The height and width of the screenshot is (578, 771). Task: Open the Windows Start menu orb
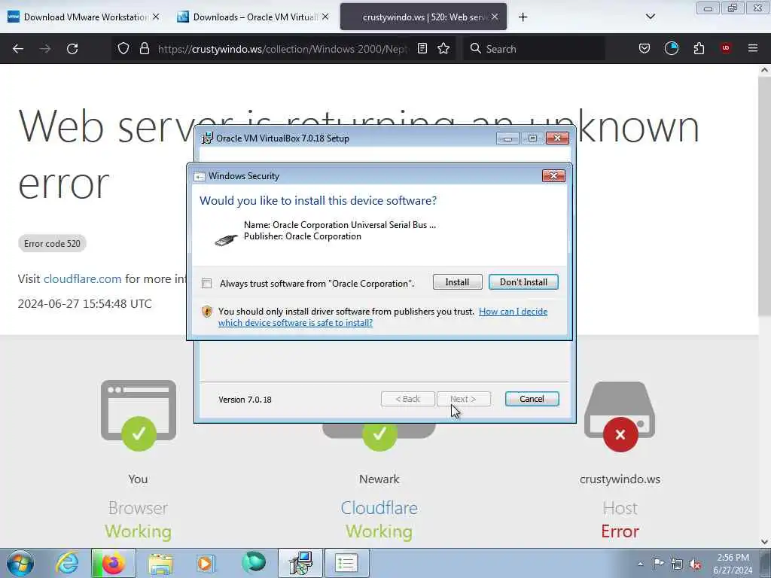[20, 563]
